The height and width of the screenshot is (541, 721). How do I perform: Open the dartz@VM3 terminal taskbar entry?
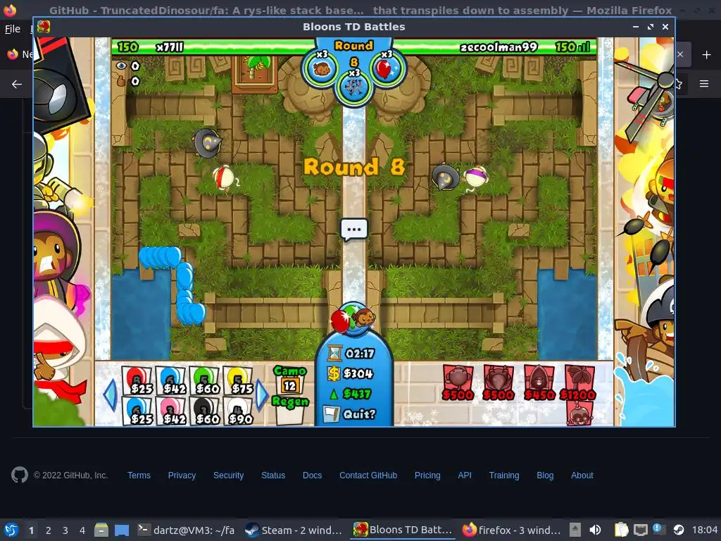tap(187, 530)
